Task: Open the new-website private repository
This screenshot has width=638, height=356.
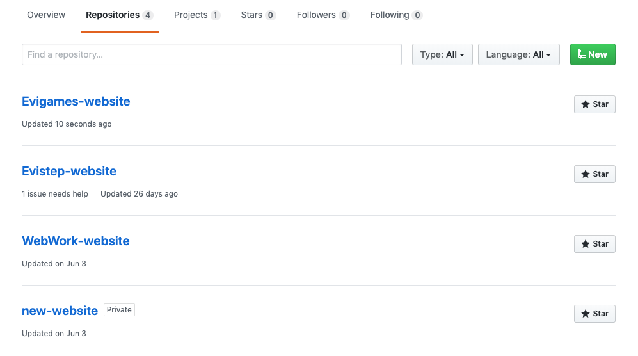Action: pos(60,311)
